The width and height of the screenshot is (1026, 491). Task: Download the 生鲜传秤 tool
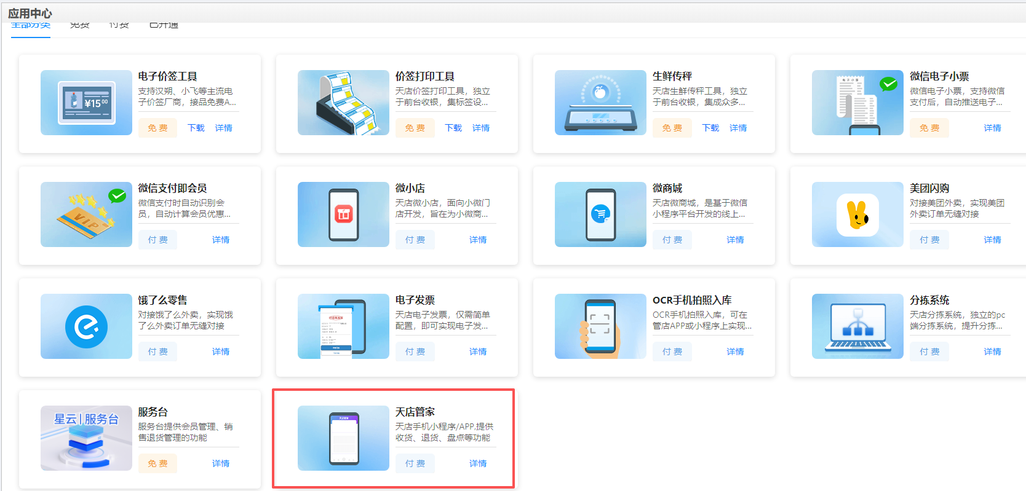click(x=710, y=128)
